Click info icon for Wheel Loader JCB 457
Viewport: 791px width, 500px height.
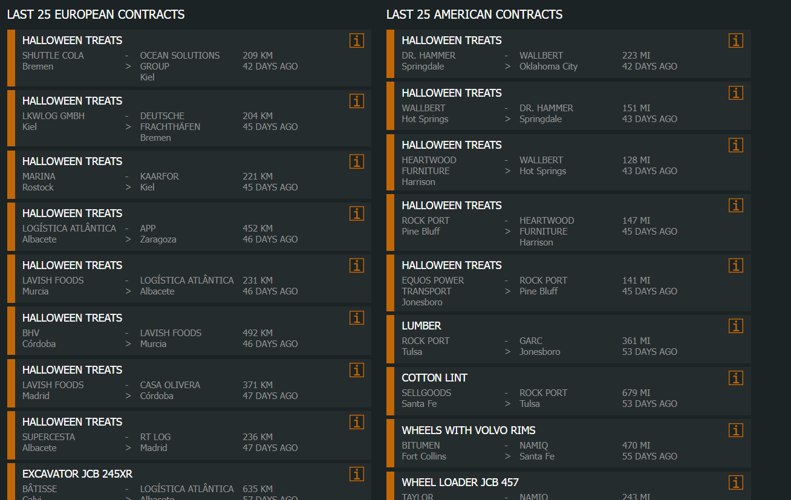(736, 482)
